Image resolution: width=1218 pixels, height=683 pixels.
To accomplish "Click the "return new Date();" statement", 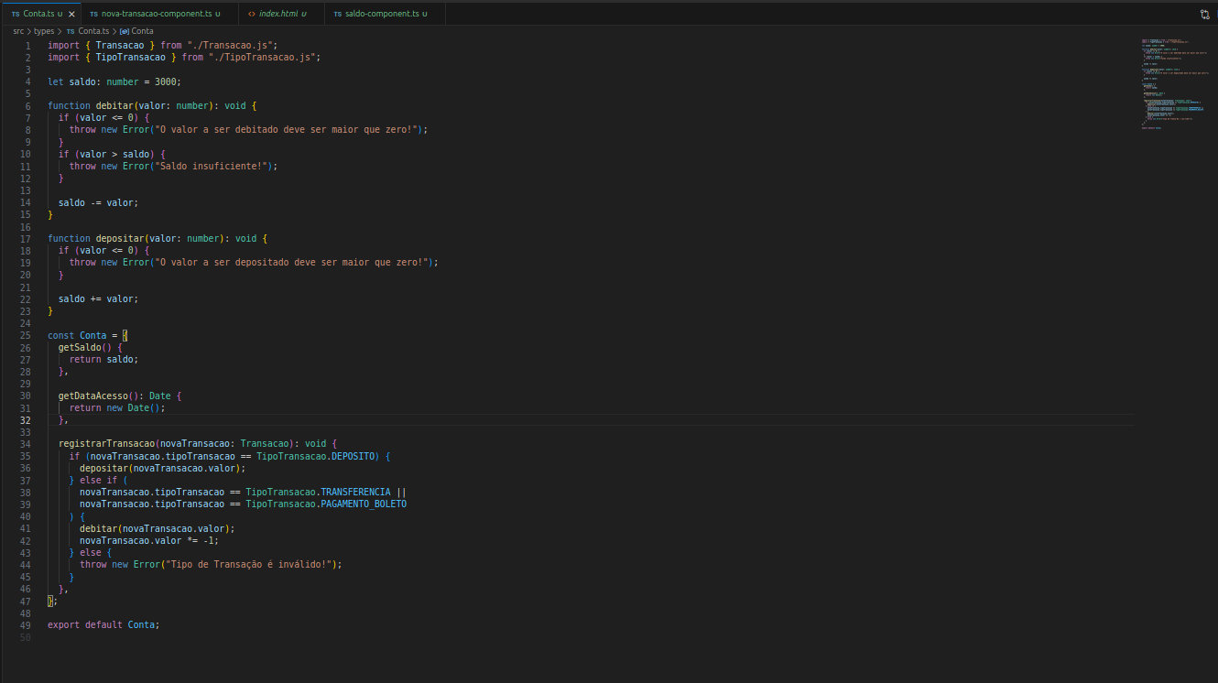I will [117, 407].
